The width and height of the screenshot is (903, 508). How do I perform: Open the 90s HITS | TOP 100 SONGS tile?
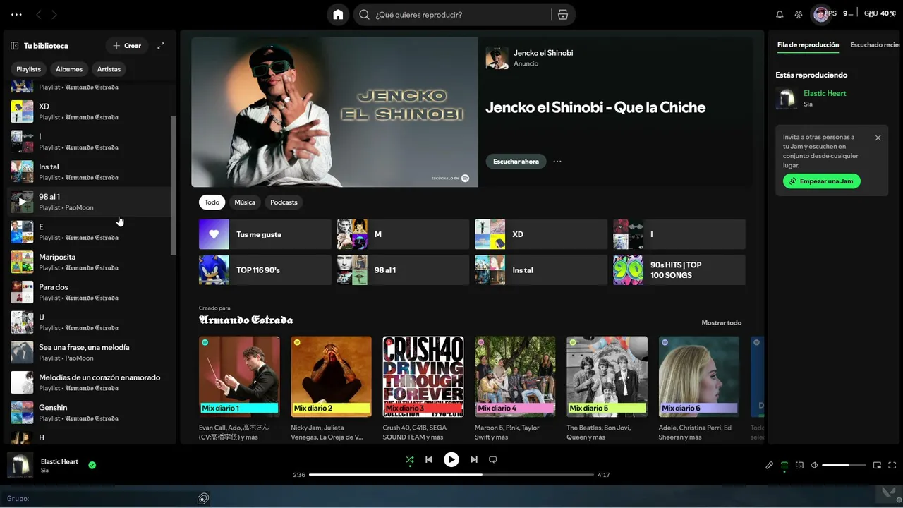click(x=679, y=270)
